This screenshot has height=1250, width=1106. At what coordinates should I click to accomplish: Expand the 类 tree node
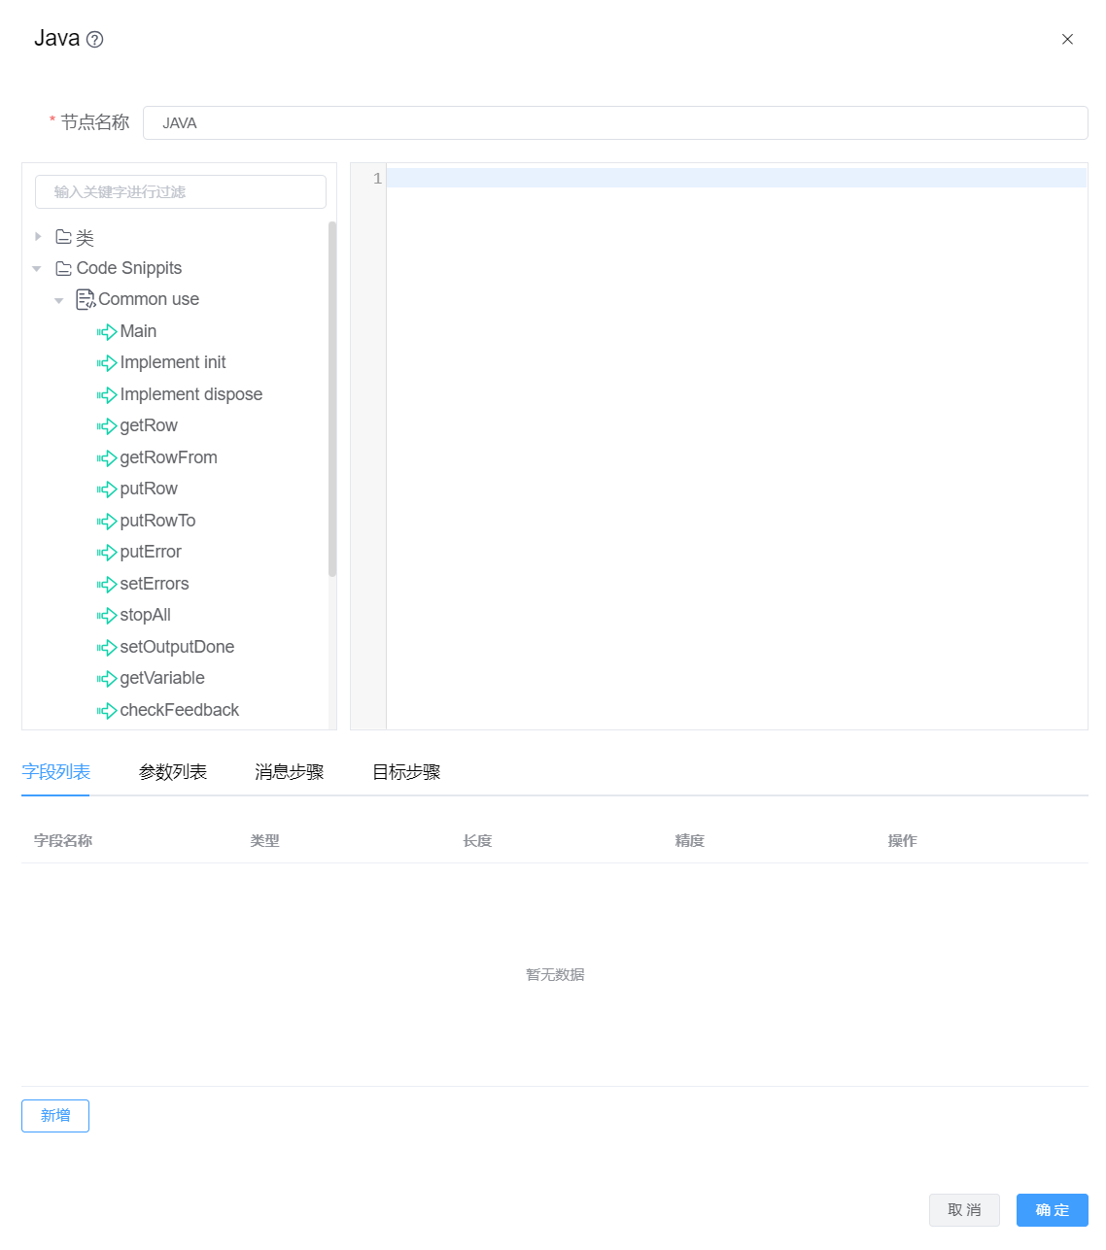[38, 237]
